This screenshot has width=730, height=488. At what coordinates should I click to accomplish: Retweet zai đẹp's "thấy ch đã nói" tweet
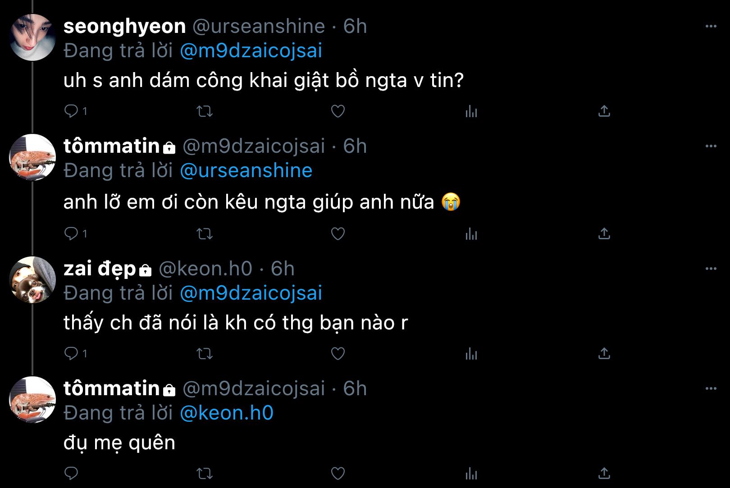pos(205,354)
